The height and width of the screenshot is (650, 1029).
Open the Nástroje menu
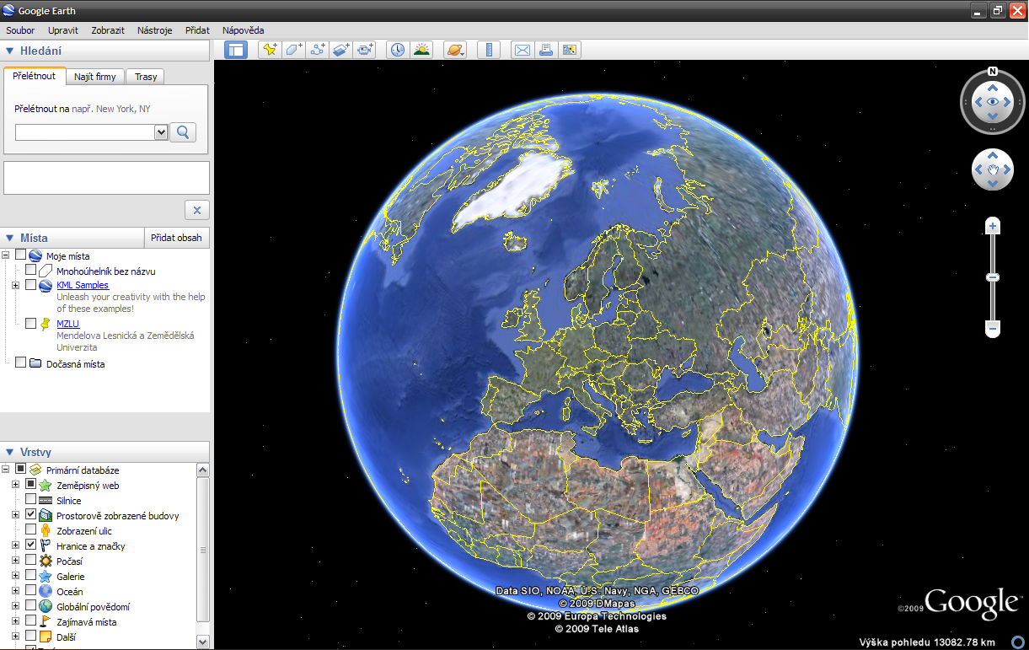tap(155, 30)
